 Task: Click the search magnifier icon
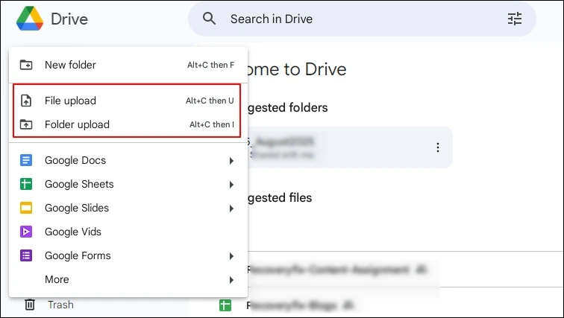pyautogui.click(x=209, y=19)
